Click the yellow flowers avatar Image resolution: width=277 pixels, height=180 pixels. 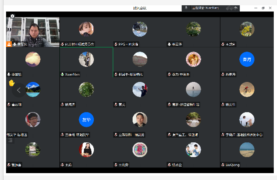(x=247, y=29)
